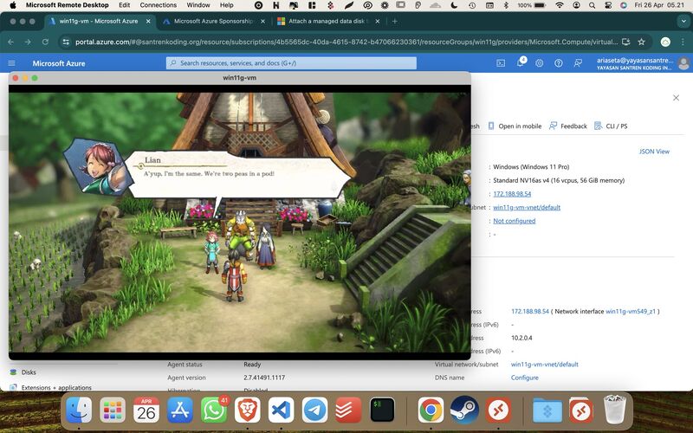Open WhatsApp with 41 notifications badge

tap(214, 410)
